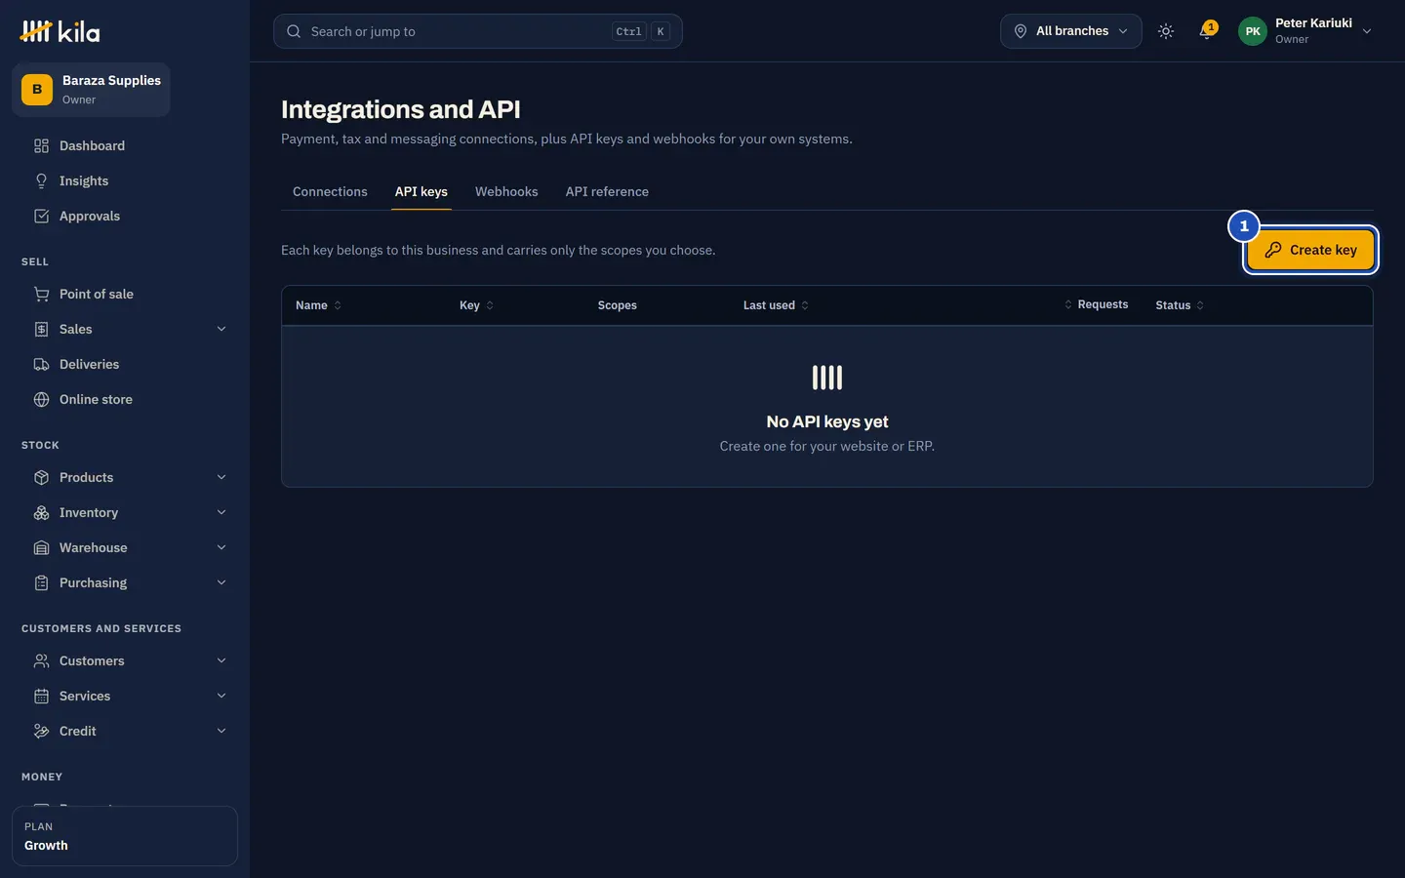Open the Peter Kariuki account menu

coord(1305,31)
